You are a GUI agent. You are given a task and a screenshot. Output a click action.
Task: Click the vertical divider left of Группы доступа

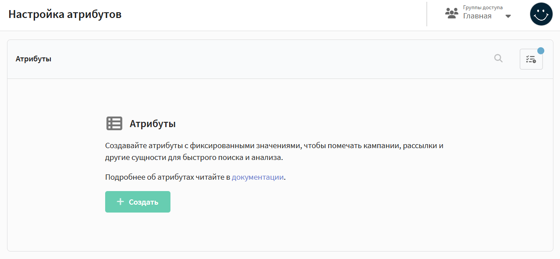coord(427,14)
